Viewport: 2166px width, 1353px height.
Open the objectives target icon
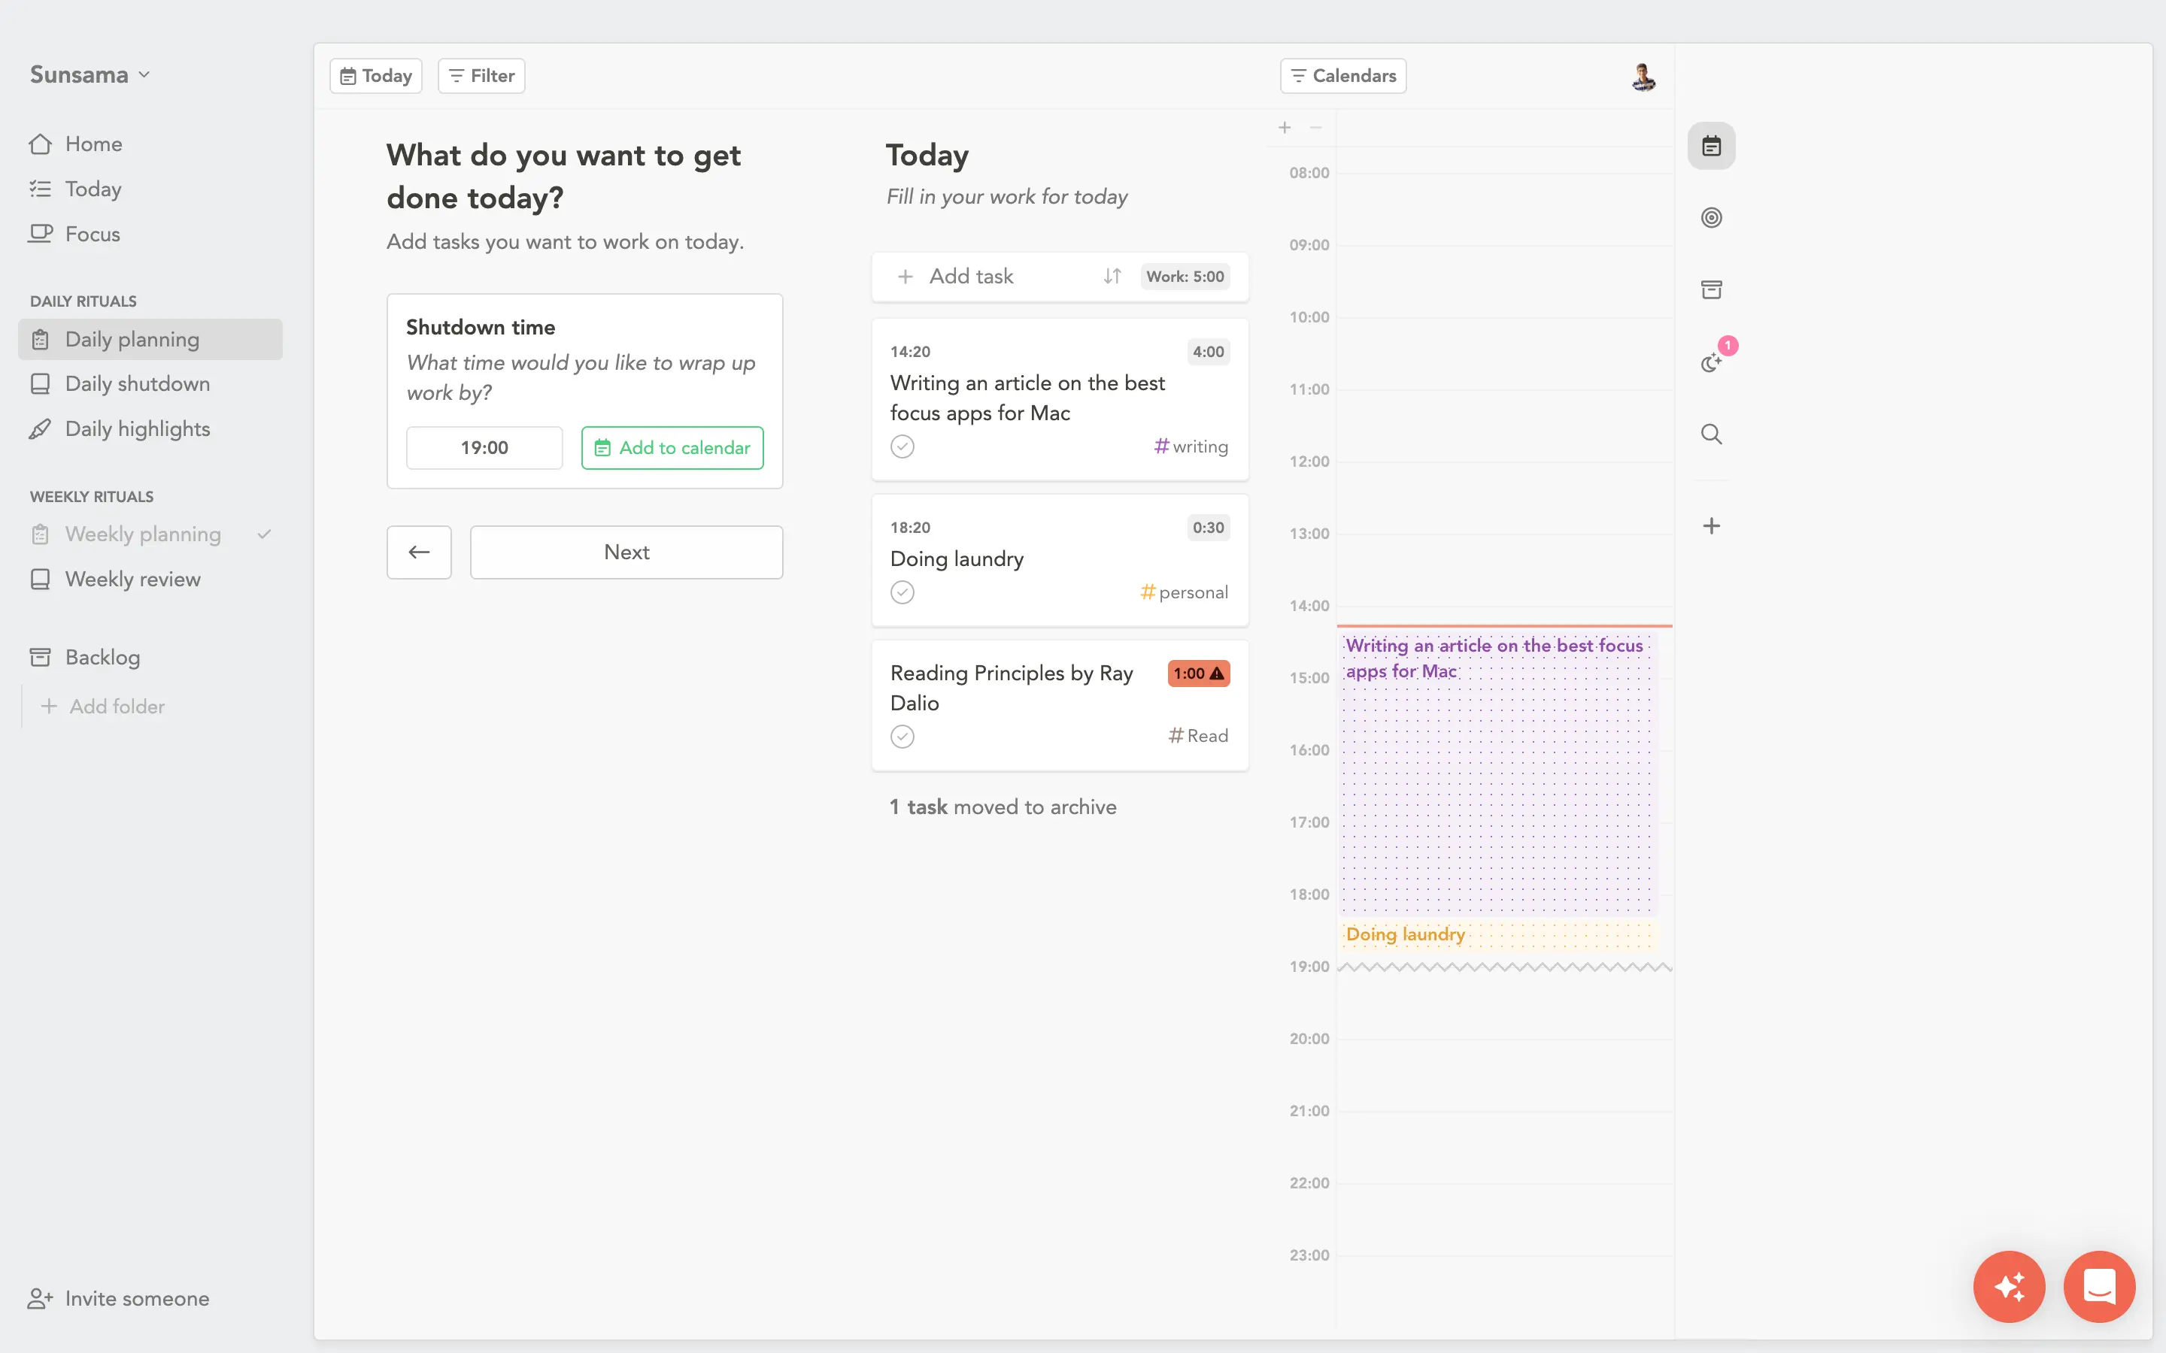(1710, 217)
